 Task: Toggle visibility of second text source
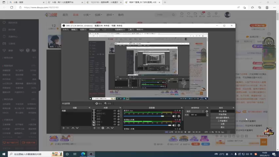tap(115, 113)
